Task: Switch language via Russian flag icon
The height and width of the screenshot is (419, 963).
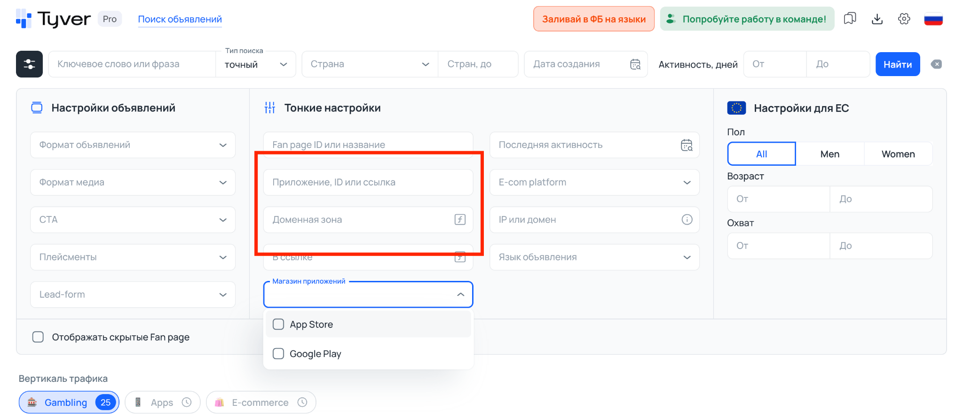Action: 933,19
